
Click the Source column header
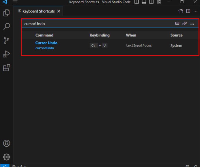pos(177,35)
